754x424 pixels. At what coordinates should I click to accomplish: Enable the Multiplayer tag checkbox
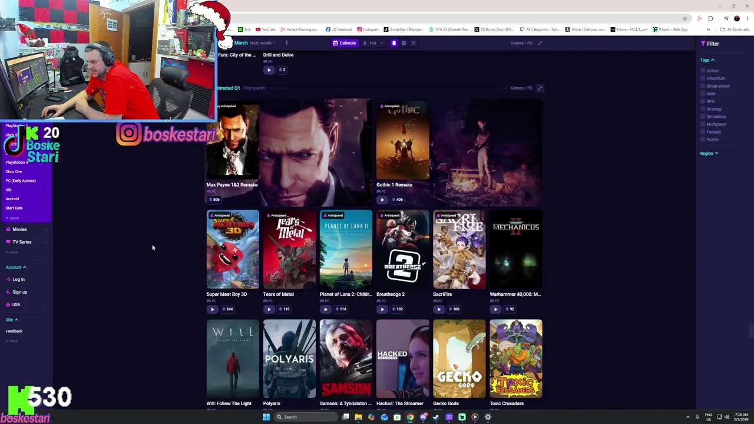pos(703,124)
